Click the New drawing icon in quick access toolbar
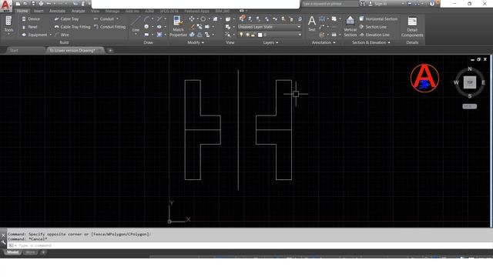493x277 pixels. click(x=18, y=3)
